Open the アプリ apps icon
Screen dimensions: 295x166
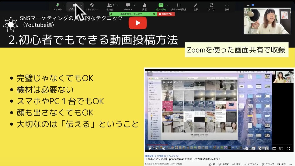211,7
